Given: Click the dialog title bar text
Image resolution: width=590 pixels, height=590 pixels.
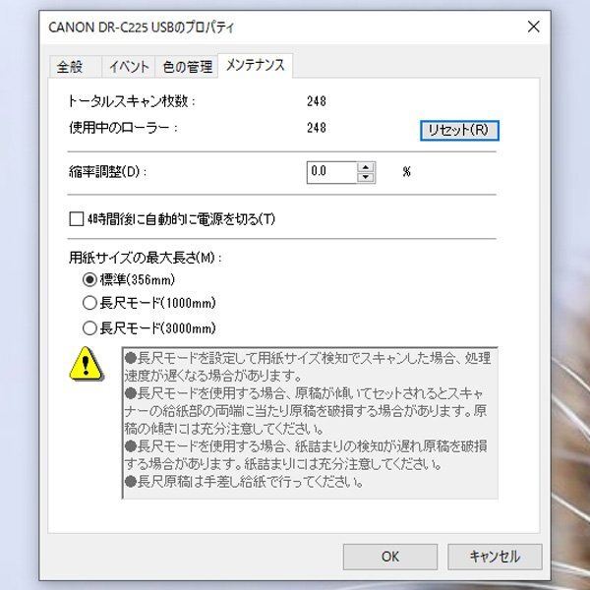Looking at the screenshot, I should pyautogui.click(x=142, y=28).
